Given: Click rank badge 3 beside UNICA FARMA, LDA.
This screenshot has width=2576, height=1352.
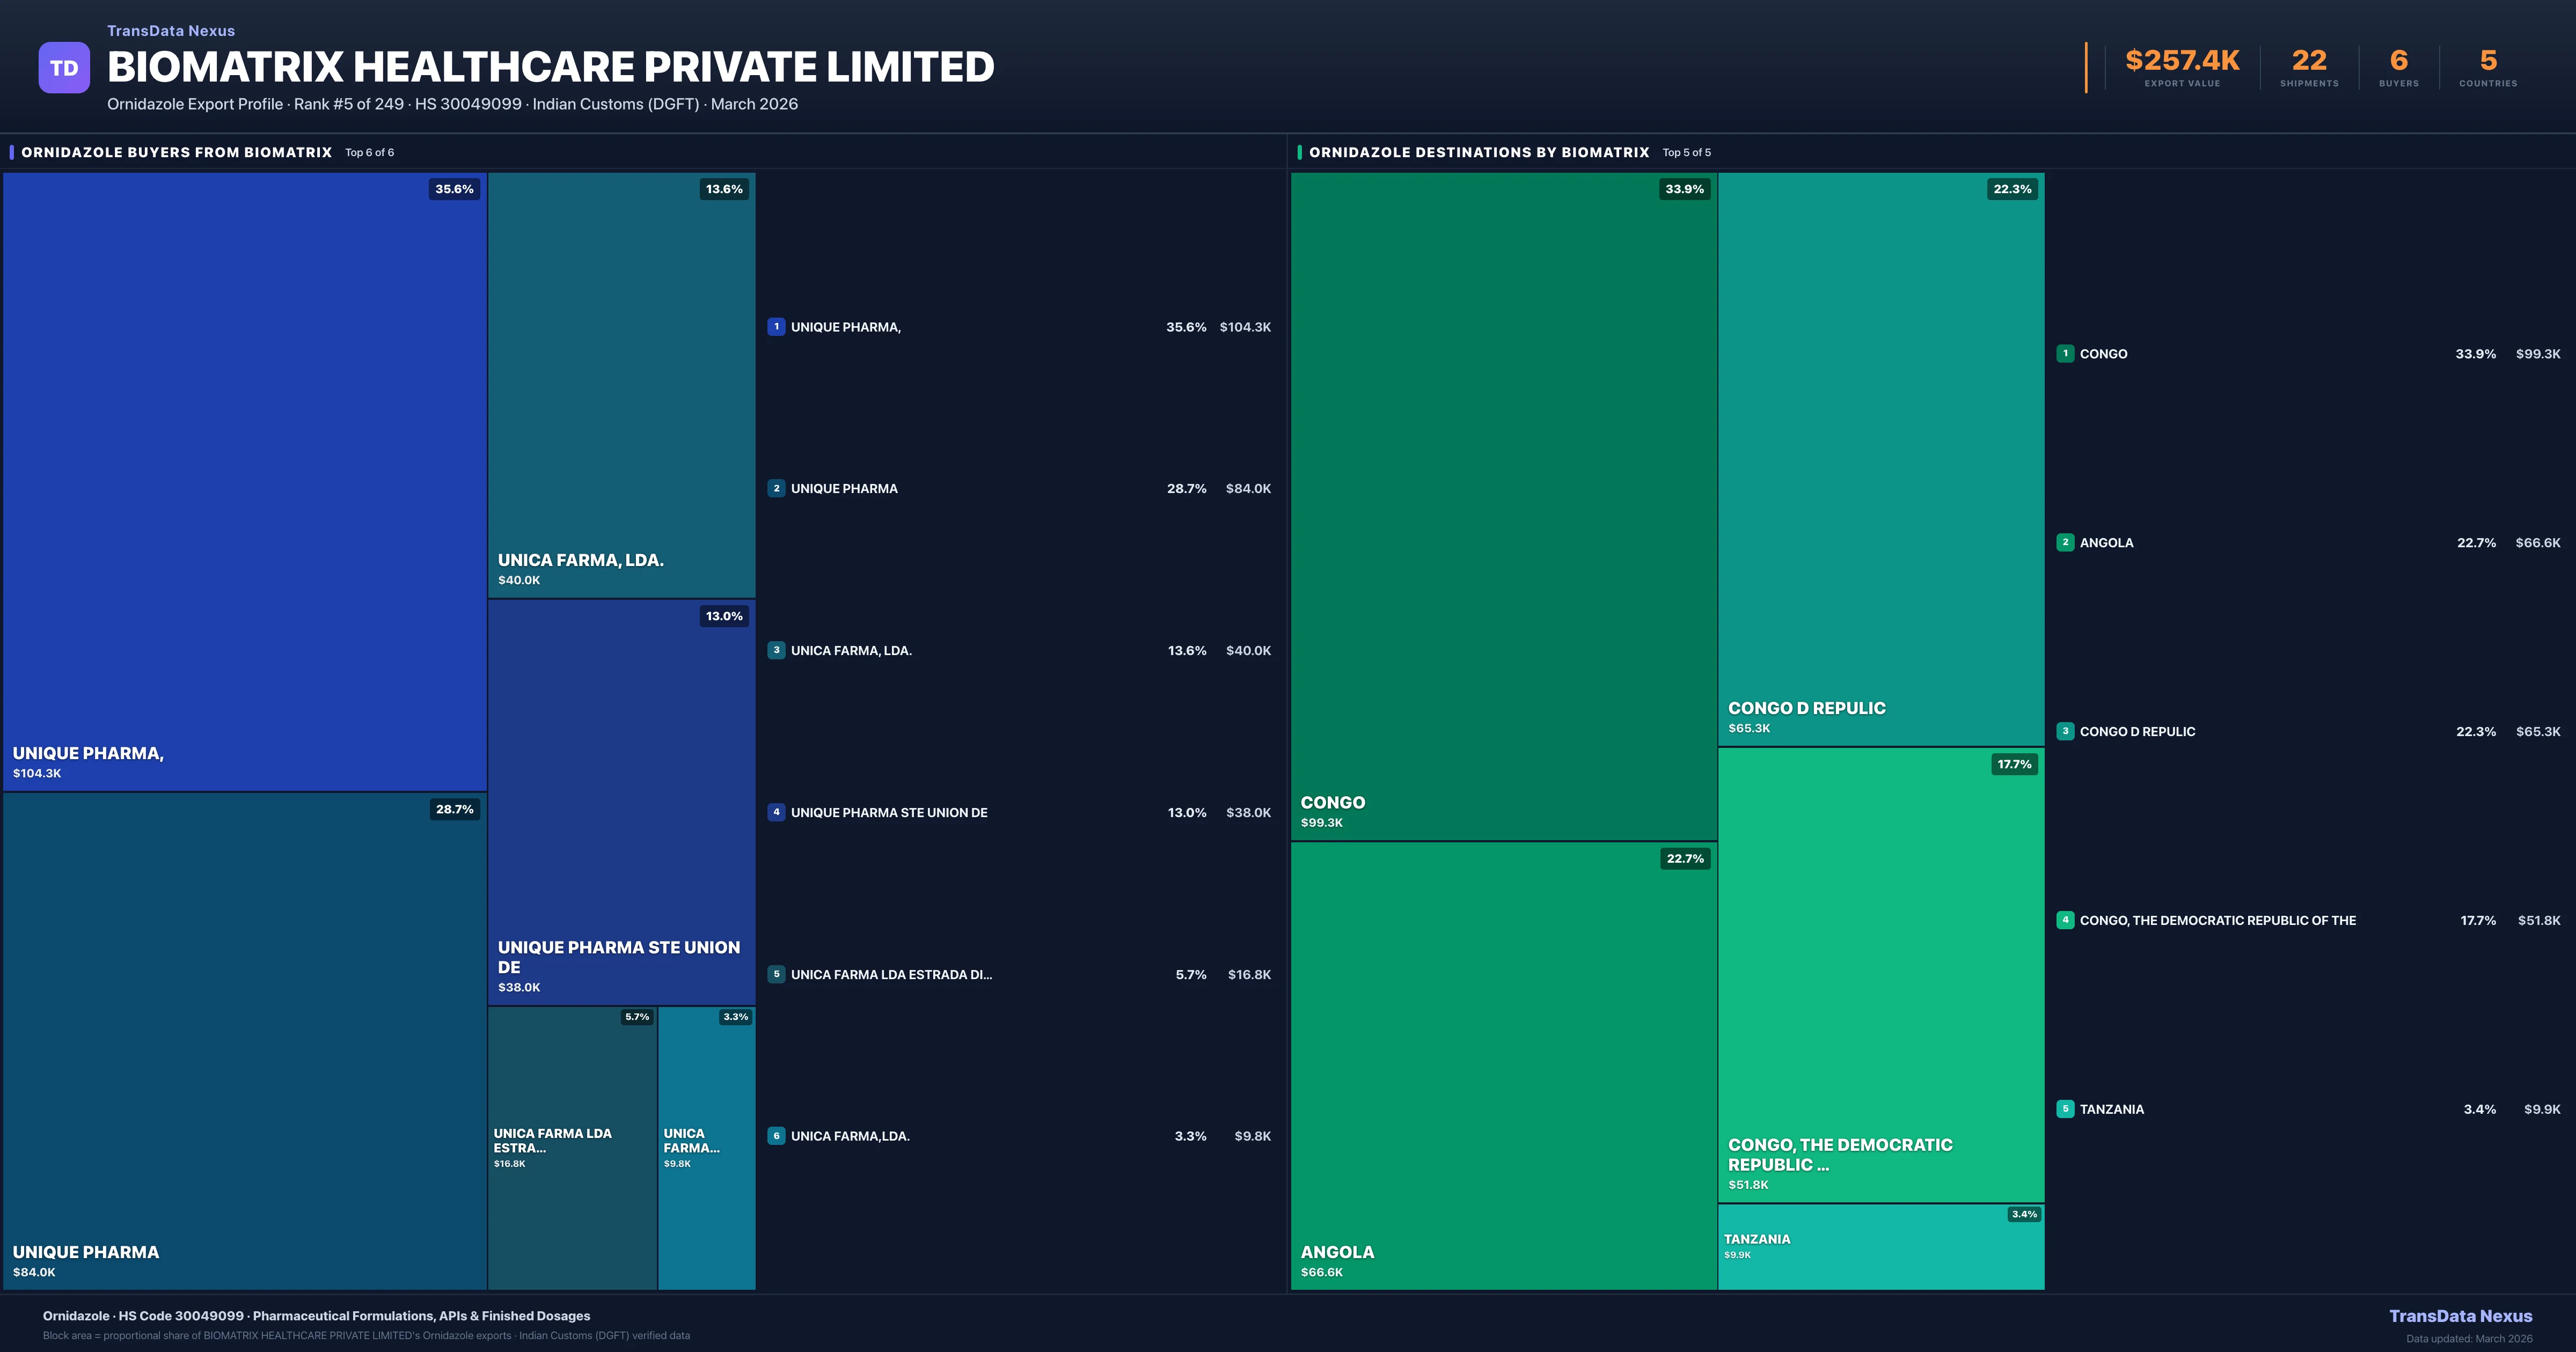Looking at the screenshot, I should pos(776,650).
